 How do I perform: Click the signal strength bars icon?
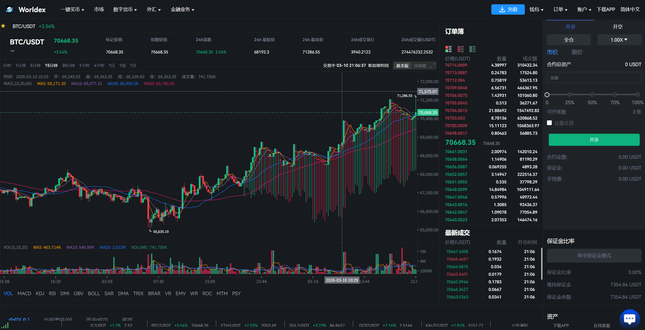(x=5, y=326)
